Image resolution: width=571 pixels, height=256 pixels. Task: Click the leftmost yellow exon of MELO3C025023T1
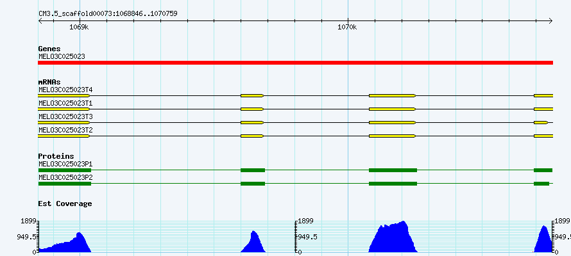pyautogui.click(x=64, y=109)
